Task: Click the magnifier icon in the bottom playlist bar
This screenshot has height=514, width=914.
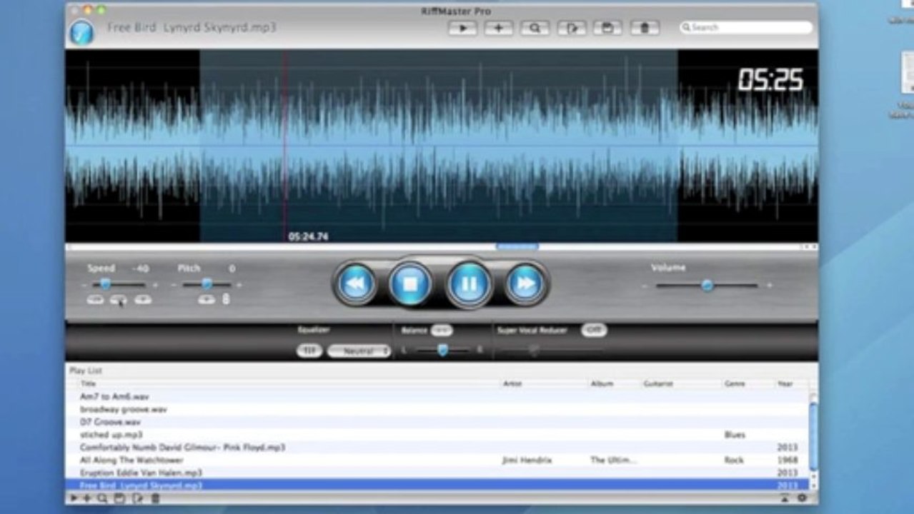Action: pyautogui.click(x=102, y=498)
